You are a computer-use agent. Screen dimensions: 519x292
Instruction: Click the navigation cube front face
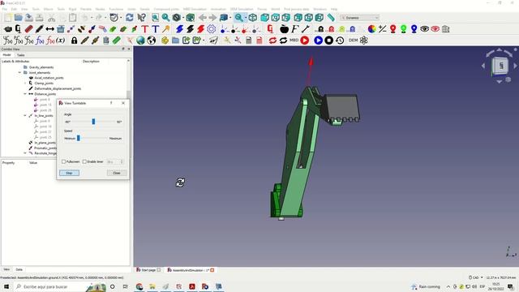coord(501,66)
